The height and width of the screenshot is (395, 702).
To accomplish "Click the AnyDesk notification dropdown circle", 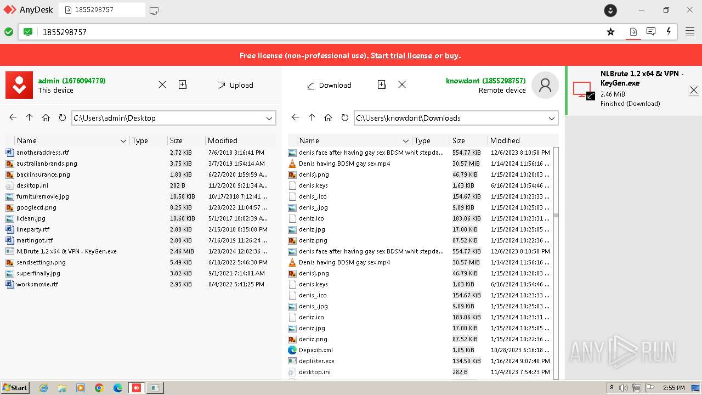I will pyautogui.click(x=610, y=10).
